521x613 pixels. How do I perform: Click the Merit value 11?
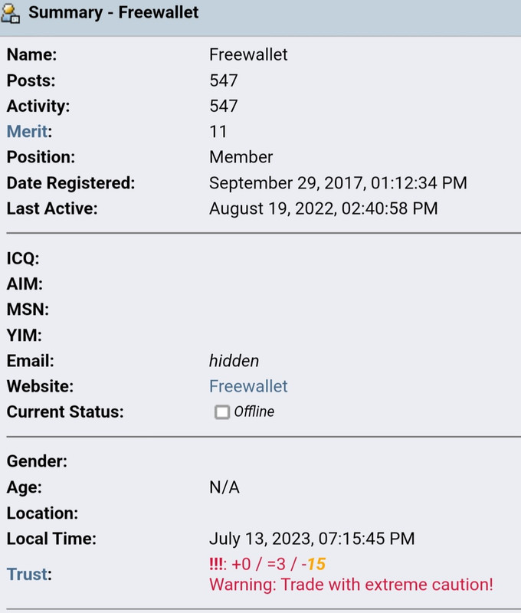218,132
